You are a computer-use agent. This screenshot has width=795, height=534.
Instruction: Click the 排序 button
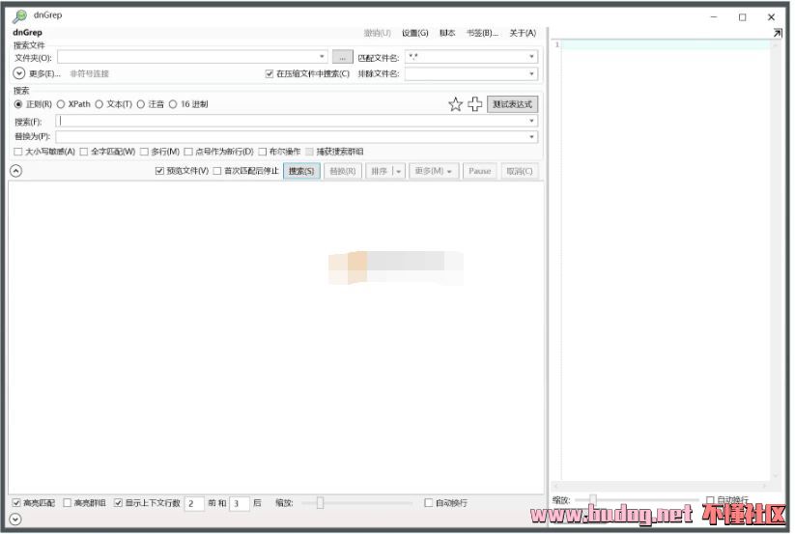point(382,172)
